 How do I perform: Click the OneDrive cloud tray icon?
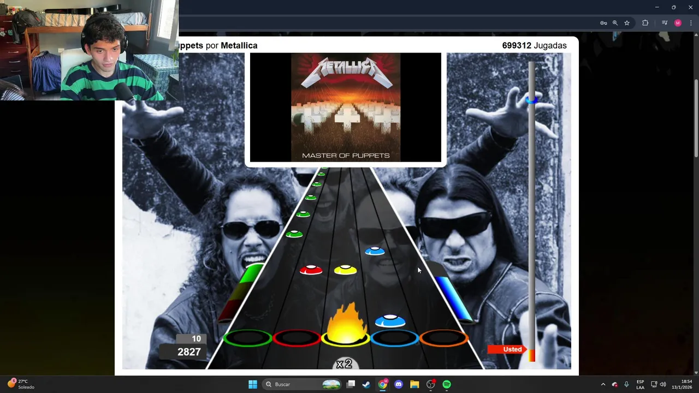[615, 384]
